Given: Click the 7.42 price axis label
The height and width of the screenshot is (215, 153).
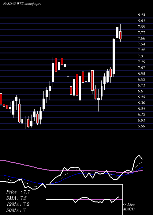Looking at the screenshot, I should point(141,50).
